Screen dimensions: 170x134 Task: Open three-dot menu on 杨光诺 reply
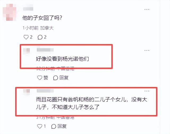[147, 50]
